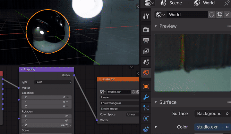The height and width of the screenshot is (134, 231).
Task: Open the Render properties tab
Action: [x=146, y=30]
